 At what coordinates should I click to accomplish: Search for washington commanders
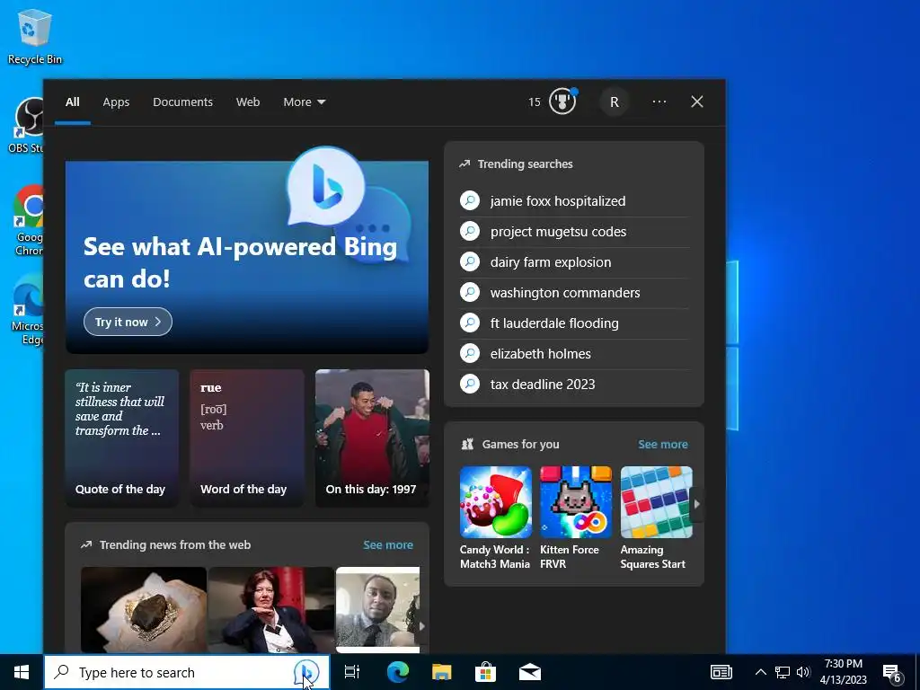(x=565, y=292)
